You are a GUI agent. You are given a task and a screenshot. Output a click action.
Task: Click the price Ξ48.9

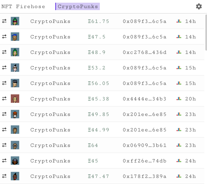97,52
